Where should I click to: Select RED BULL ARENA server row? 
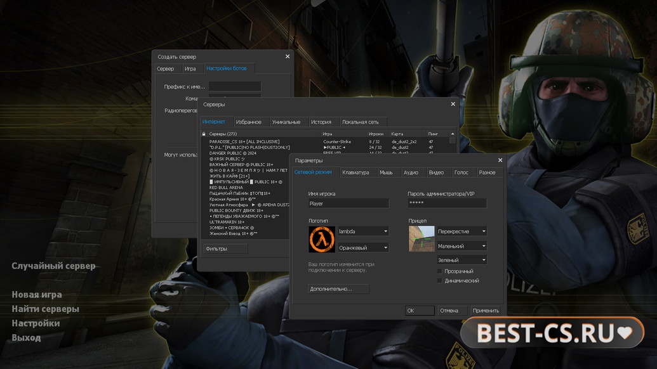click(246, 188)
